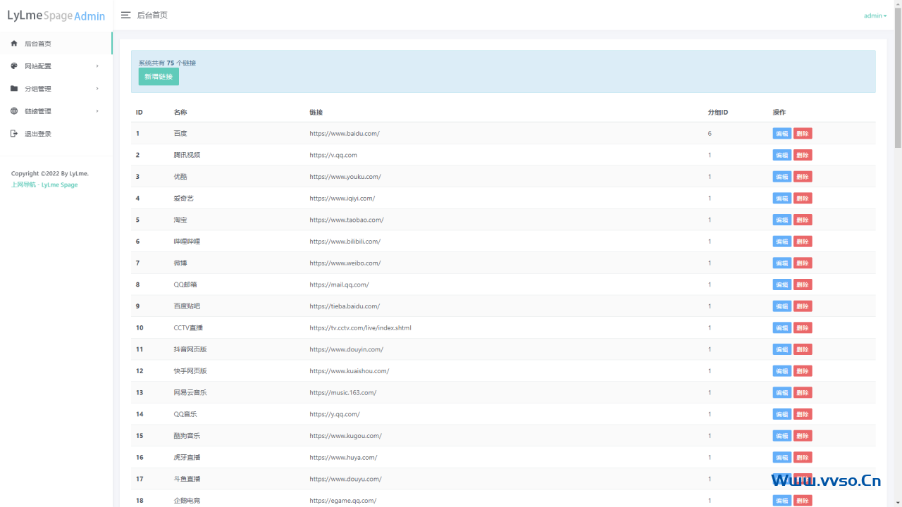Click the folder icon for 分组管理
The width and height of the screenshot is (902, 507).
(x=14, y=89)
